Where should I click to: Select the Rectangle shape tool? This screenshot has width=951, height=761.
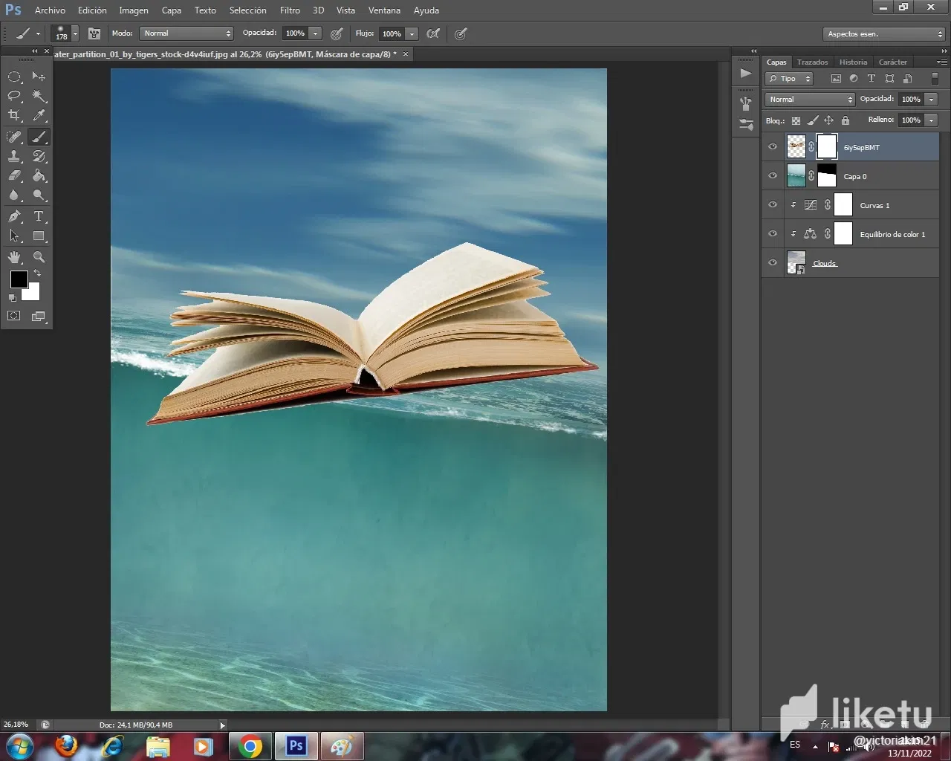point(39,236)
